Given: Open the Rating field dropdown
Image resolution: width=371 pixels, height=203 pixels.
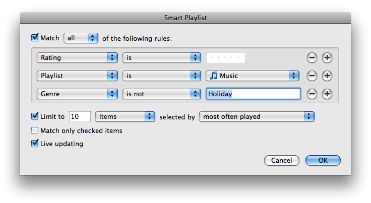Looking at the screenshot, I should [77, 57].
